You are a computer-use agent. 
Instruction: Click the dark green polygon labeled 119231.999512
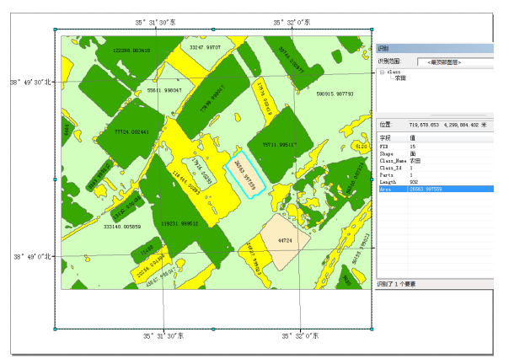(179, 224)
